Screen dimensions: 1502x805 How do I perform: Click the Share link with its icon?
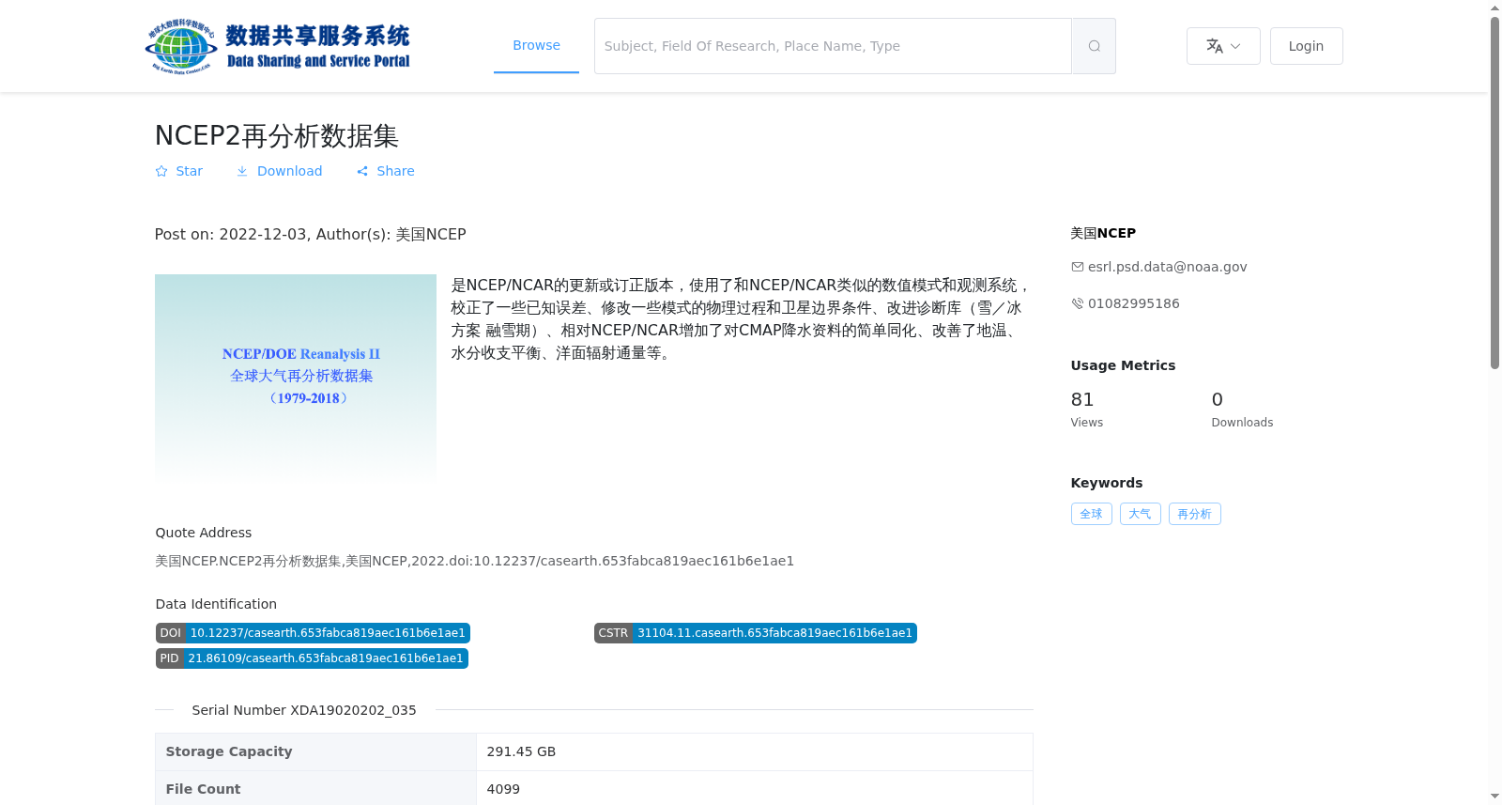pos(385,171)
